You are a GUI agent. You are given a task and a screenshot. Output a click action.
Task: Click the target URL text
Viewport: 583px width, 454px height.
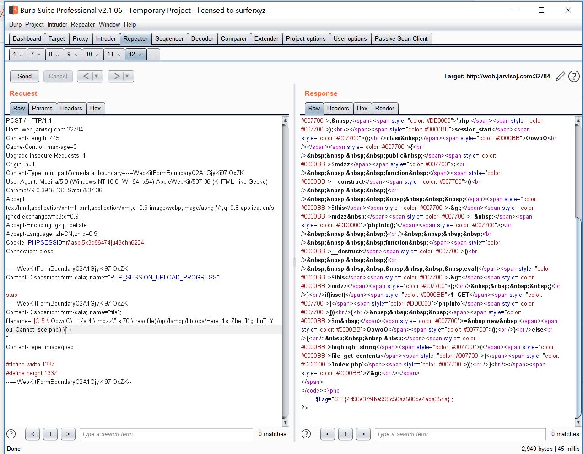(x=508, y=76)
